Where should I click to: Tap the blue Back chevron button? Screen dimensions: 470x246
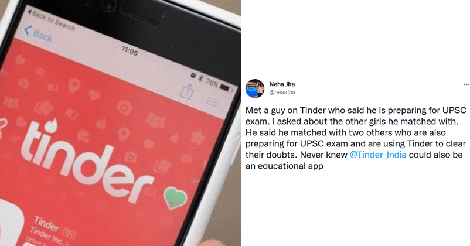38,34
